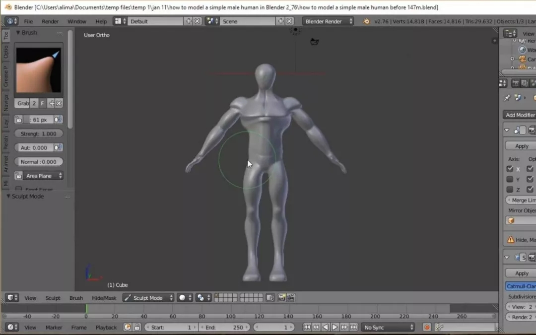Disable the X axis checkbox of Mirror modifier
This screenshot has width=536, height=335.
510,169
